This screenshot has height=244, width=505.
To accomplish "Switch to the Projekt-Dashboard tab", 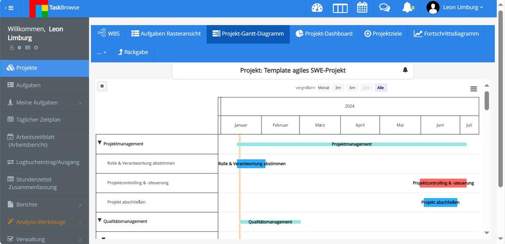I will pyautogui.click(x=324, y=33).
